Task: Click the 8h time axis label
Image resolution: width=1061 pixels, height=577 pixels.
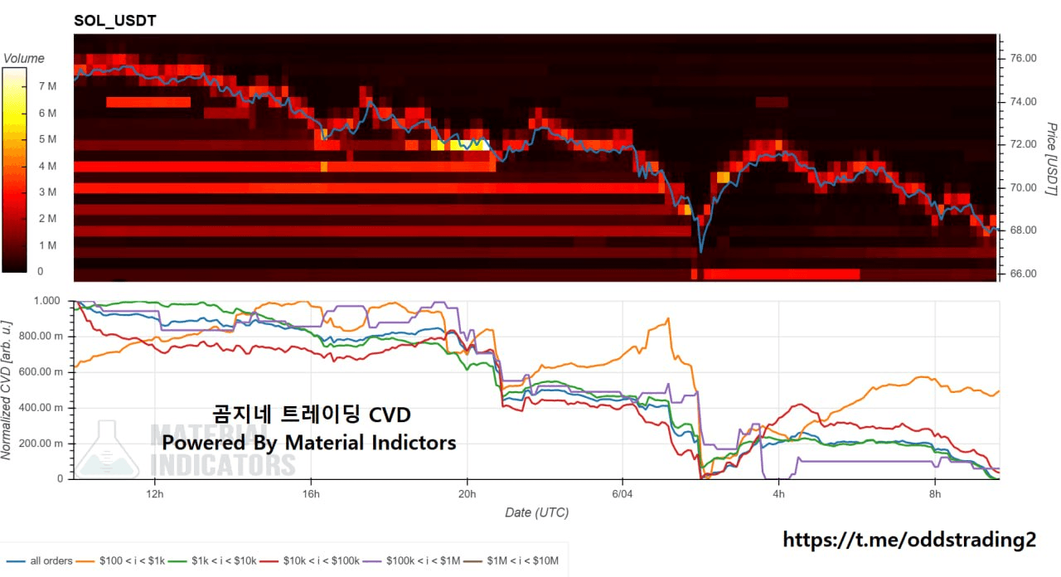Action: point(935,493)
